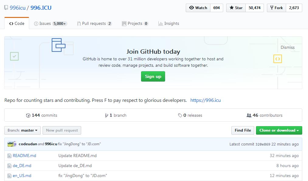
Task: Click the Watch button
Action: pyautogui.click(x=198, y=8)
